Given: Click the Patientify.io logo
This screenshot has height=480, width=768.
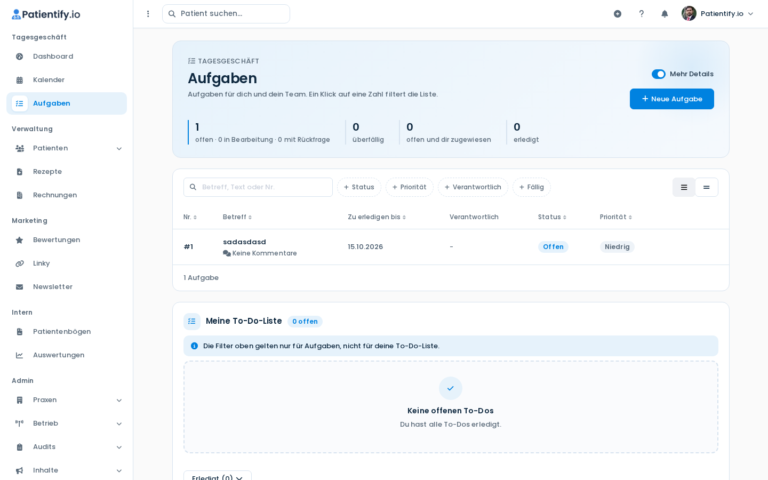Looking at the screenshot, I should (x=46, y=14).
